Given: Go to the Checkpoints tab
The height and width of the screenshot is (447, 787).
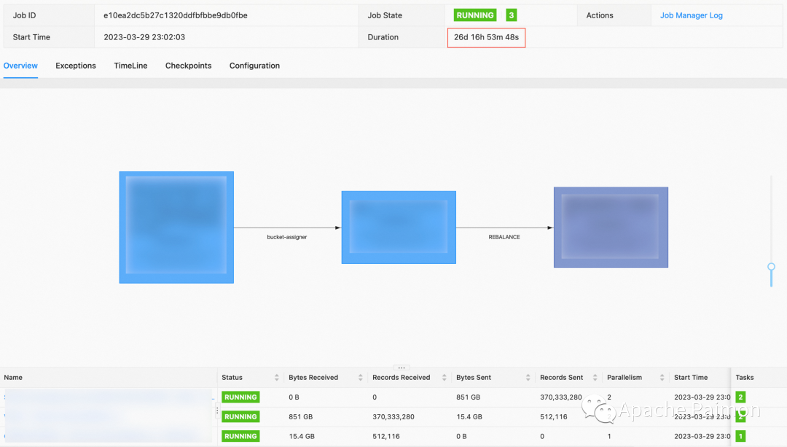Looking at the screenshot, I should [188, 66].
